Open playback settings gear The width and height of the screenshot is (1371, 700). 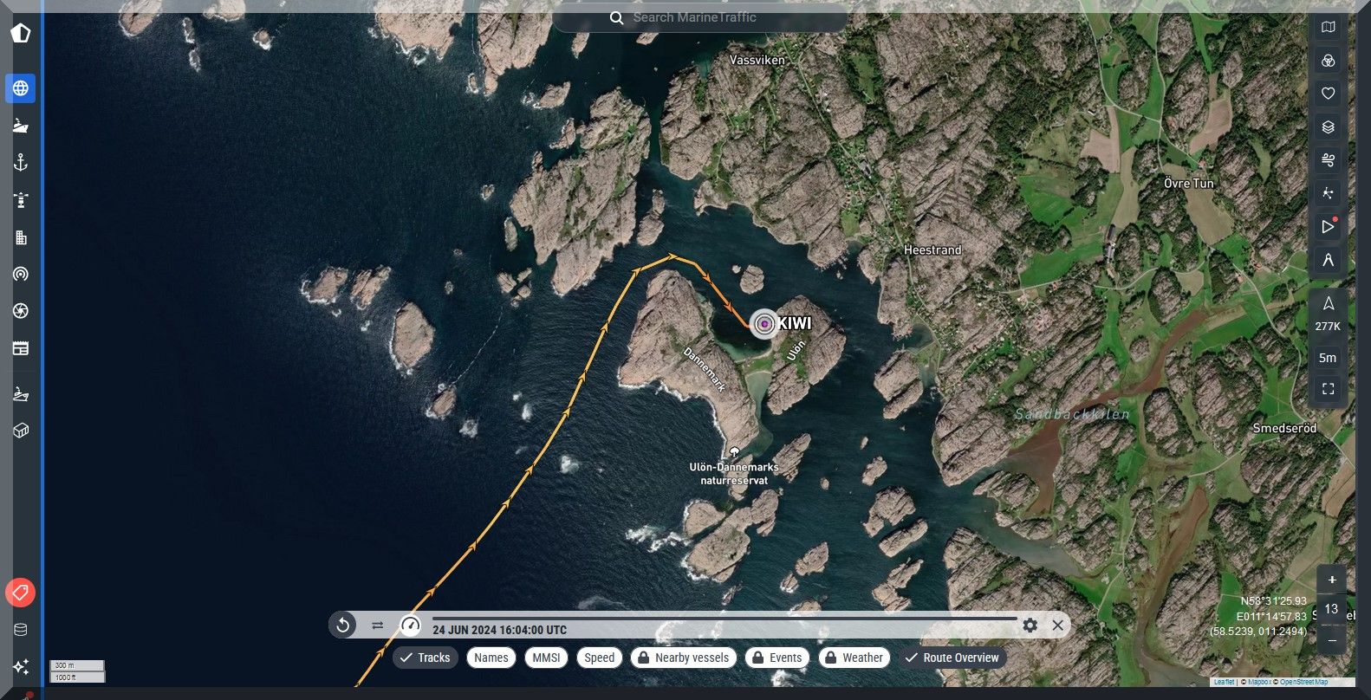1030,625
